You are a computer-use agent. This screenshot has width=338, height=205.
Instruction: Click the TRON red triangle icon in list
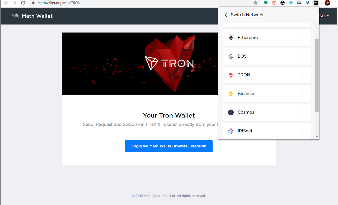[231, 75]
